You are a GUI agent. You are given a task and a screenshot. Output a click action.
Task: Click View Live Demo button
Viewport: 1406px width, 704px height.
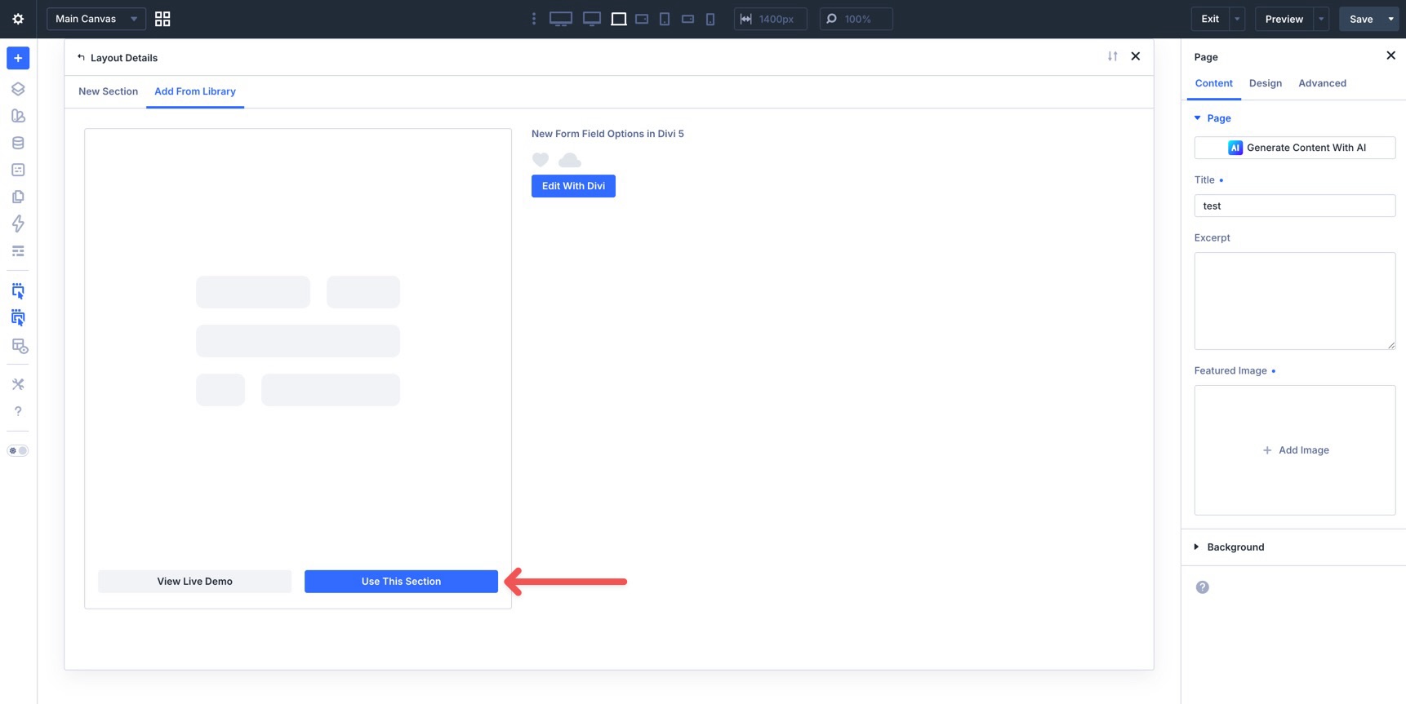(194, 582)
